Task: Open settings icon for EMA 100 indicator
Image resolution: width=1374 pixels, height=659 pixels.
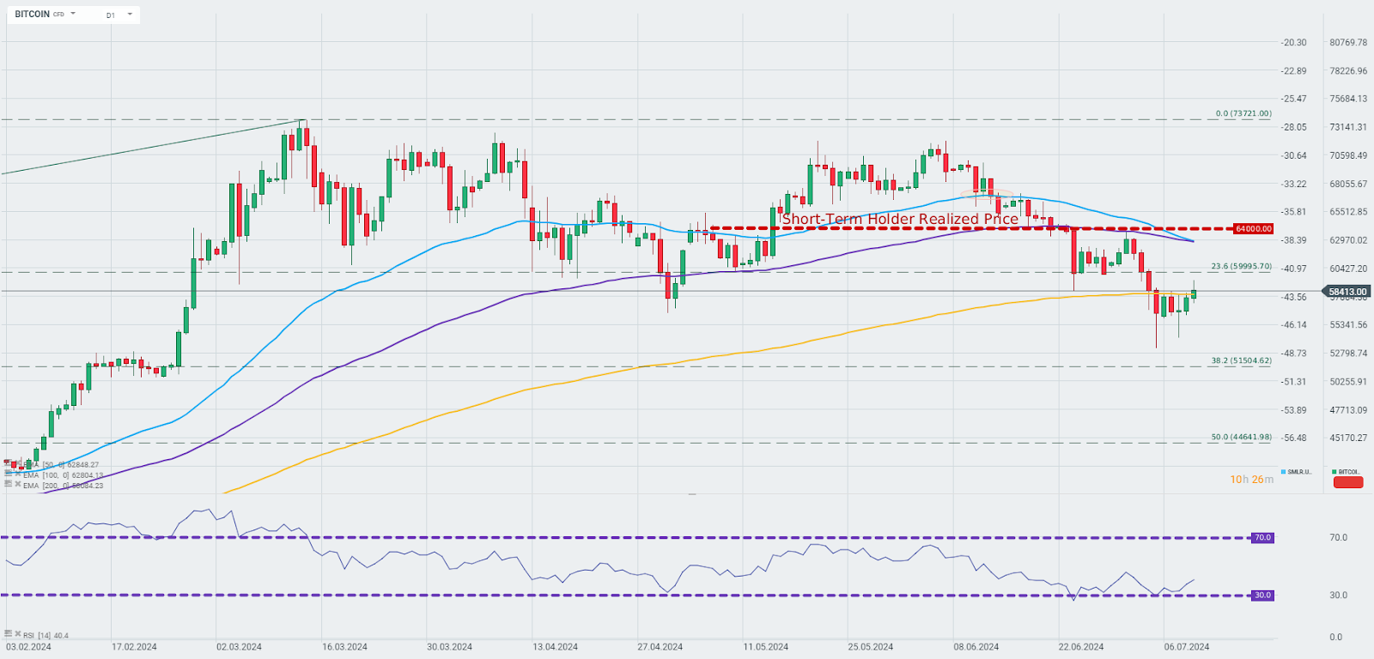Action: [x=8, y=473]
